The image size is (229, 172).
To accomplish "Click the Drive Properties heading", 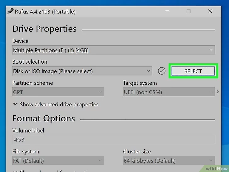I will click(x=45, y=29).
